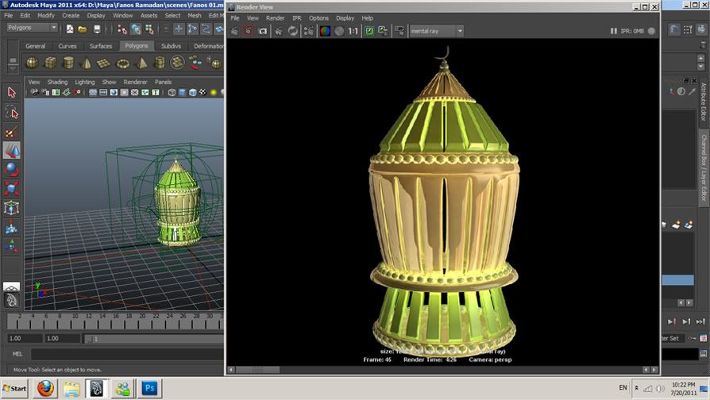Toggle Select by component type mode

tap(149, 29)
